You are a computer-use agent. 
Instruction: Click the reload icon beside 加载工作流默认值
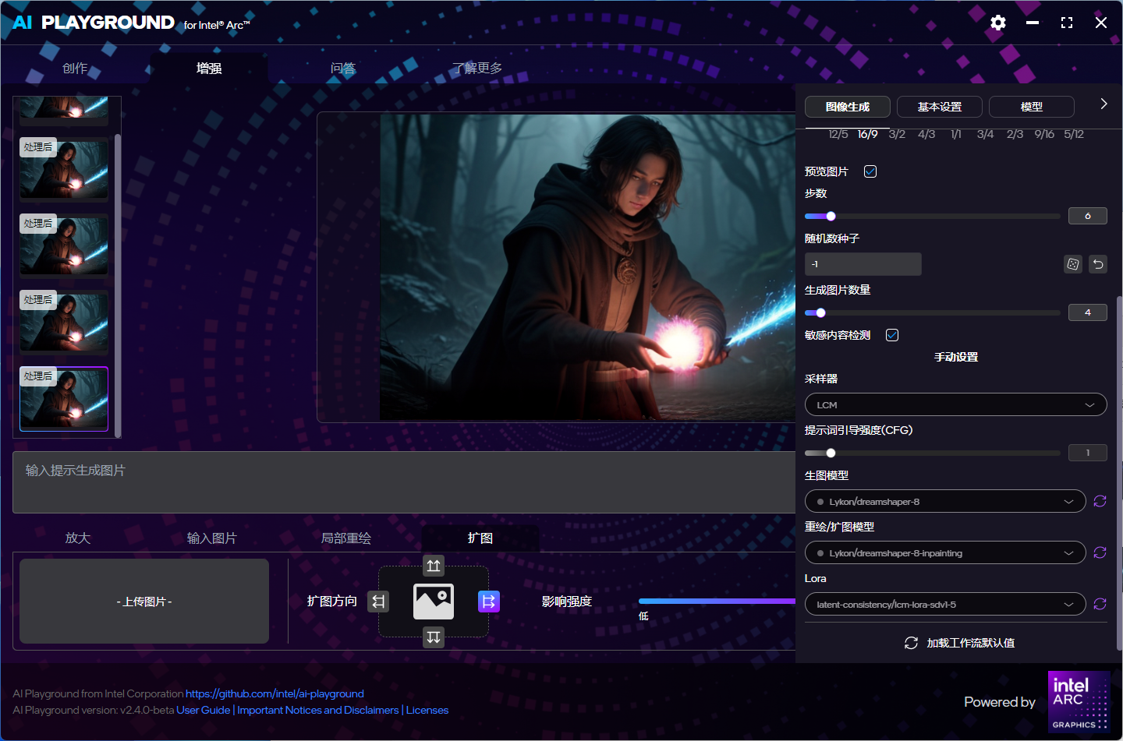click(911, 643)
